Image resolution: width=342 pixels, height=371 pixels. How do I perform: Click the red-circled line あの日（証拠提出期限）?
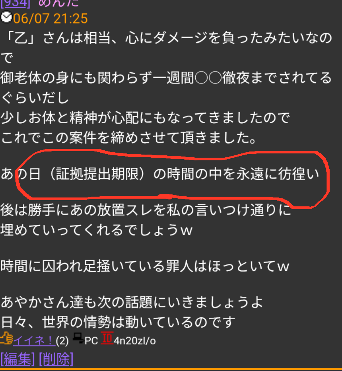tap(160, 174)
